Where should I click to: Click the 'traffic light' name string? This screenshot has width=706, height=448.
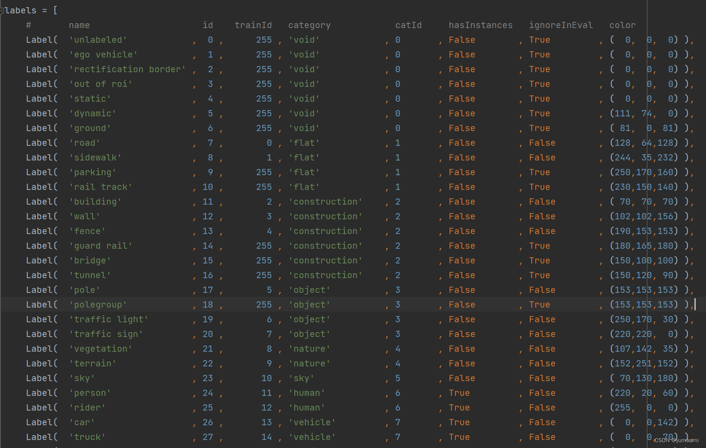109,320
